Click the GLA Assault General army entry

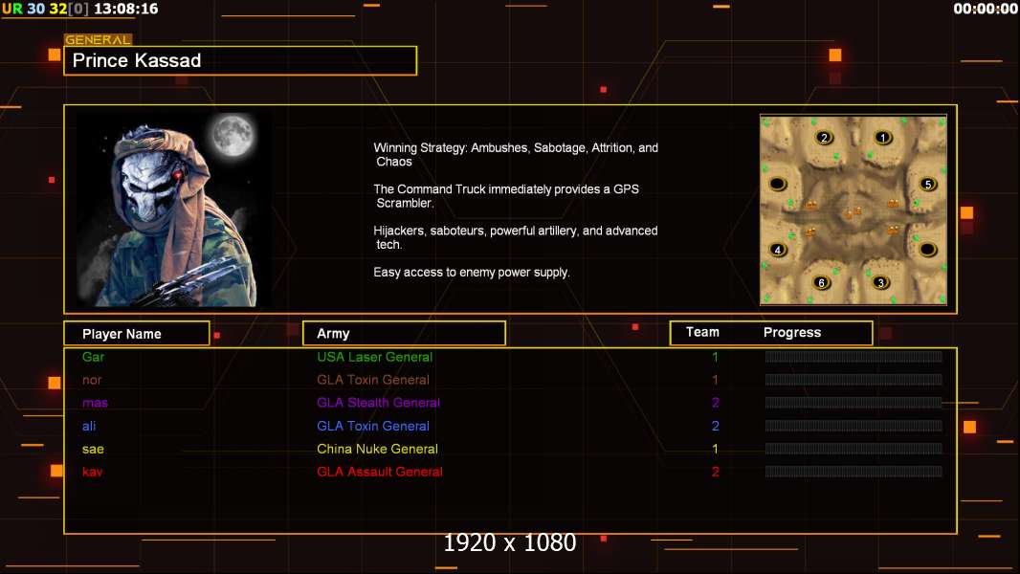(x=380, y=472)
